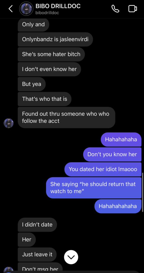
Task: Select the 'She's some hater bitch' message
Action: pyautogui.click(x=51, y=54)
